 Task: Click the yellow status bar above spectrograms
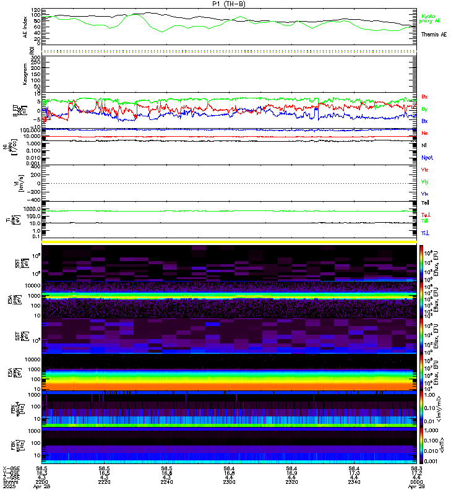pos(229,242)
